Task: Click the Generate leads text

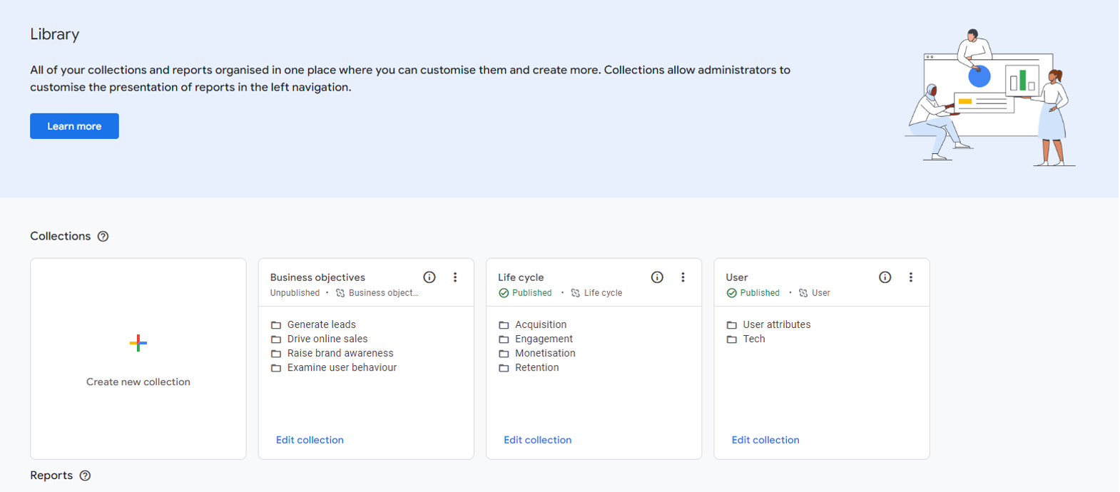Action: 322,324
